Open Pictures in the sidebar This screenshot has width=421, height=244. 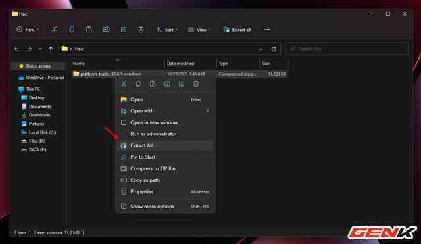coord(33,124)
